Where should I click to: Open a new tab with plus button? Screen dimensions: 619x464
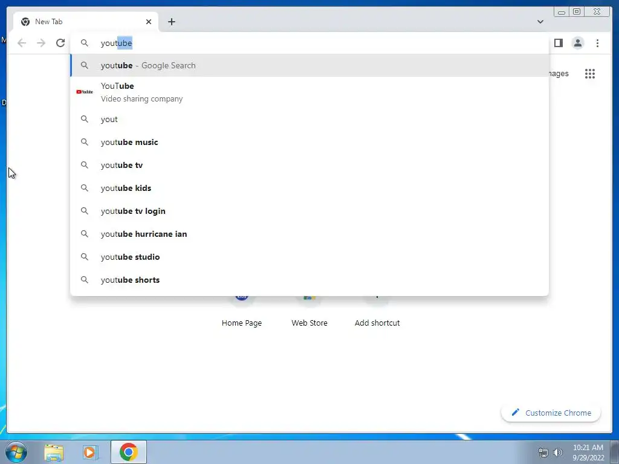pos(171,22)
